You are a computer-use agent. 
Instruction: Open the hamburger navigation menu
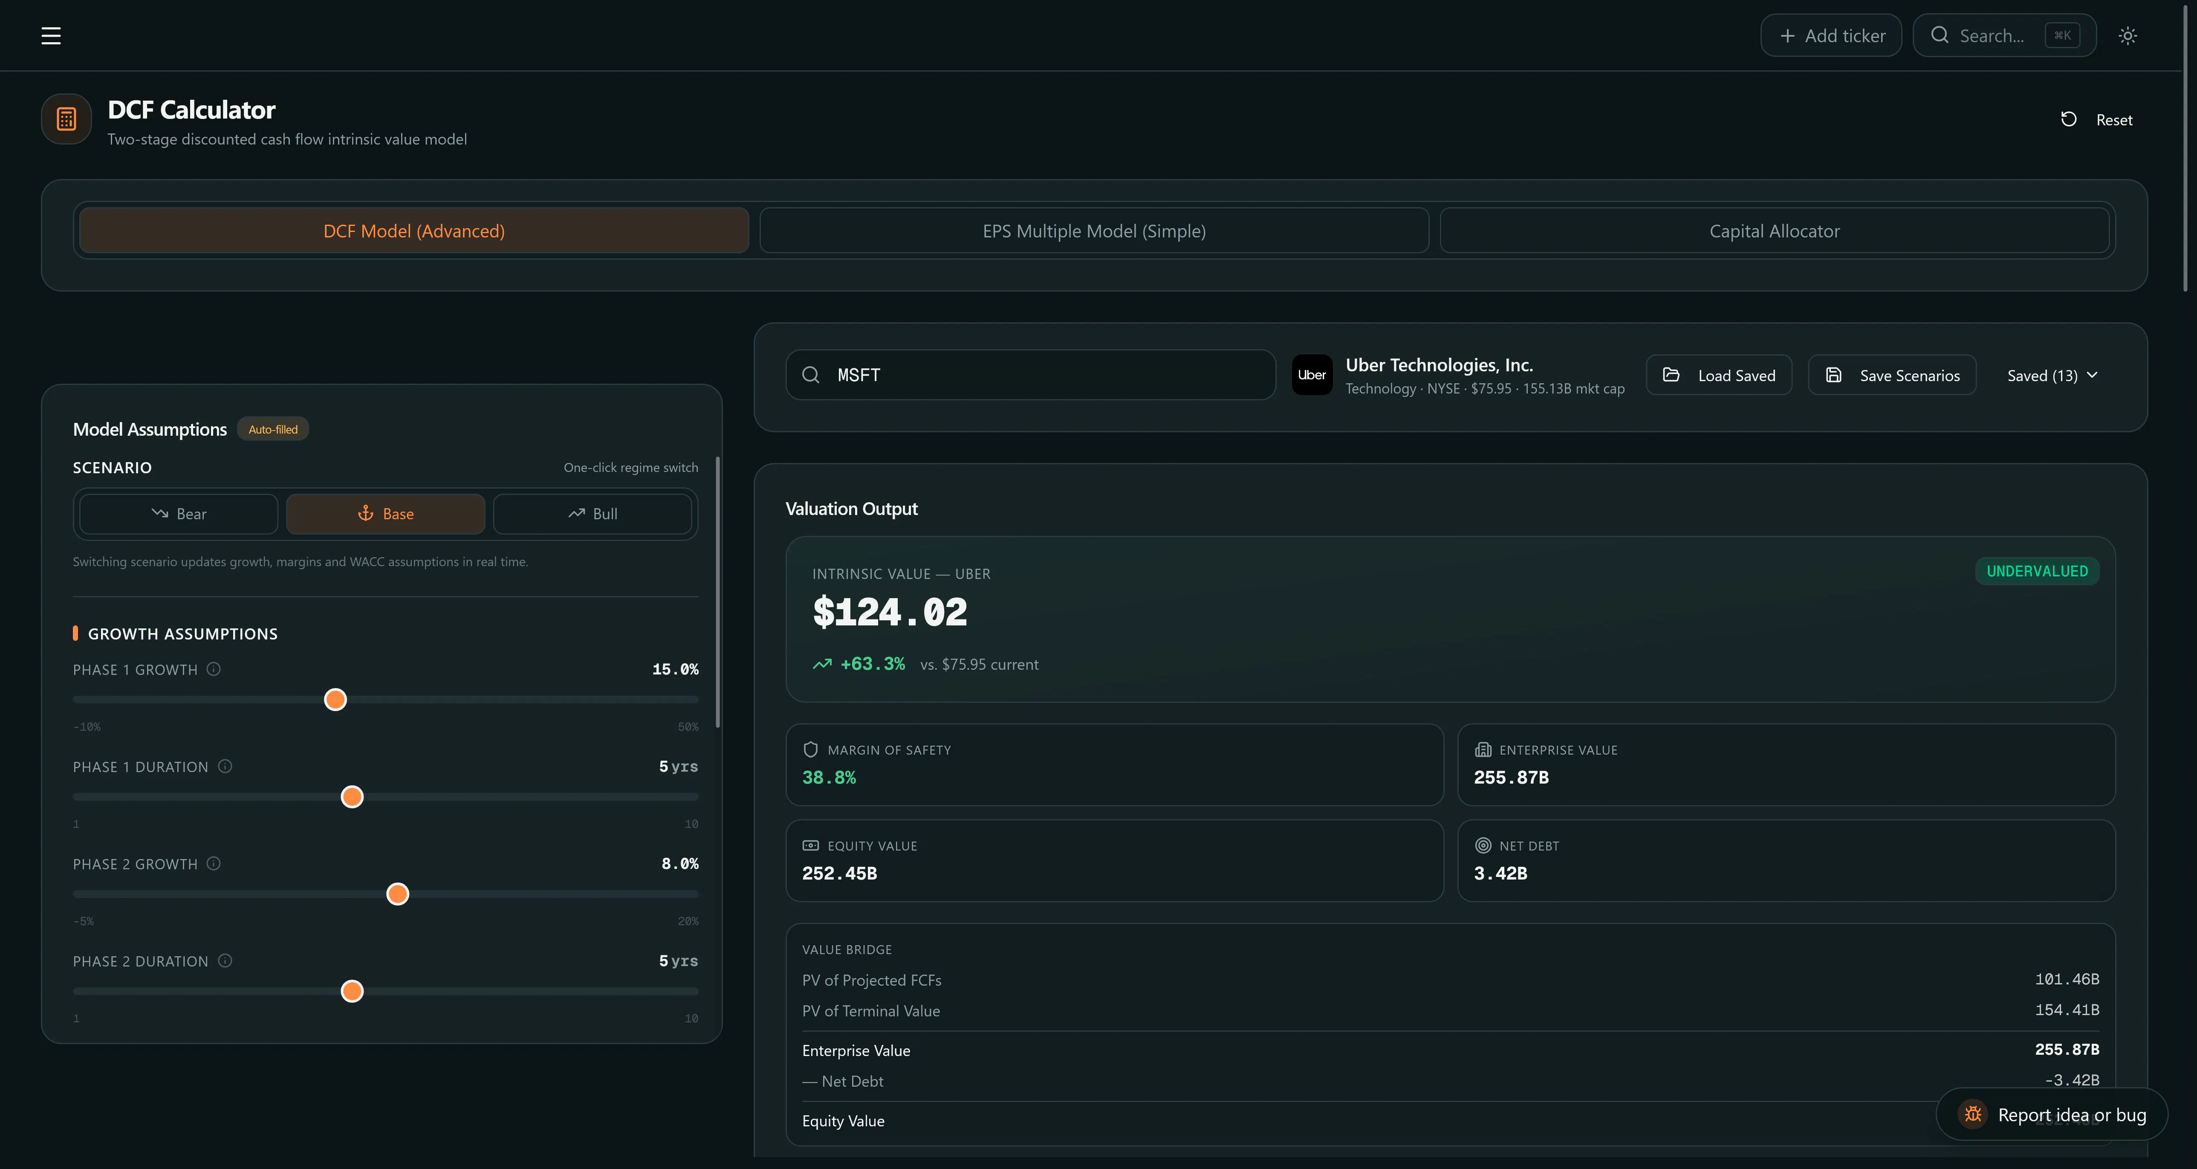pyautogui.click(x=51, y=36)
